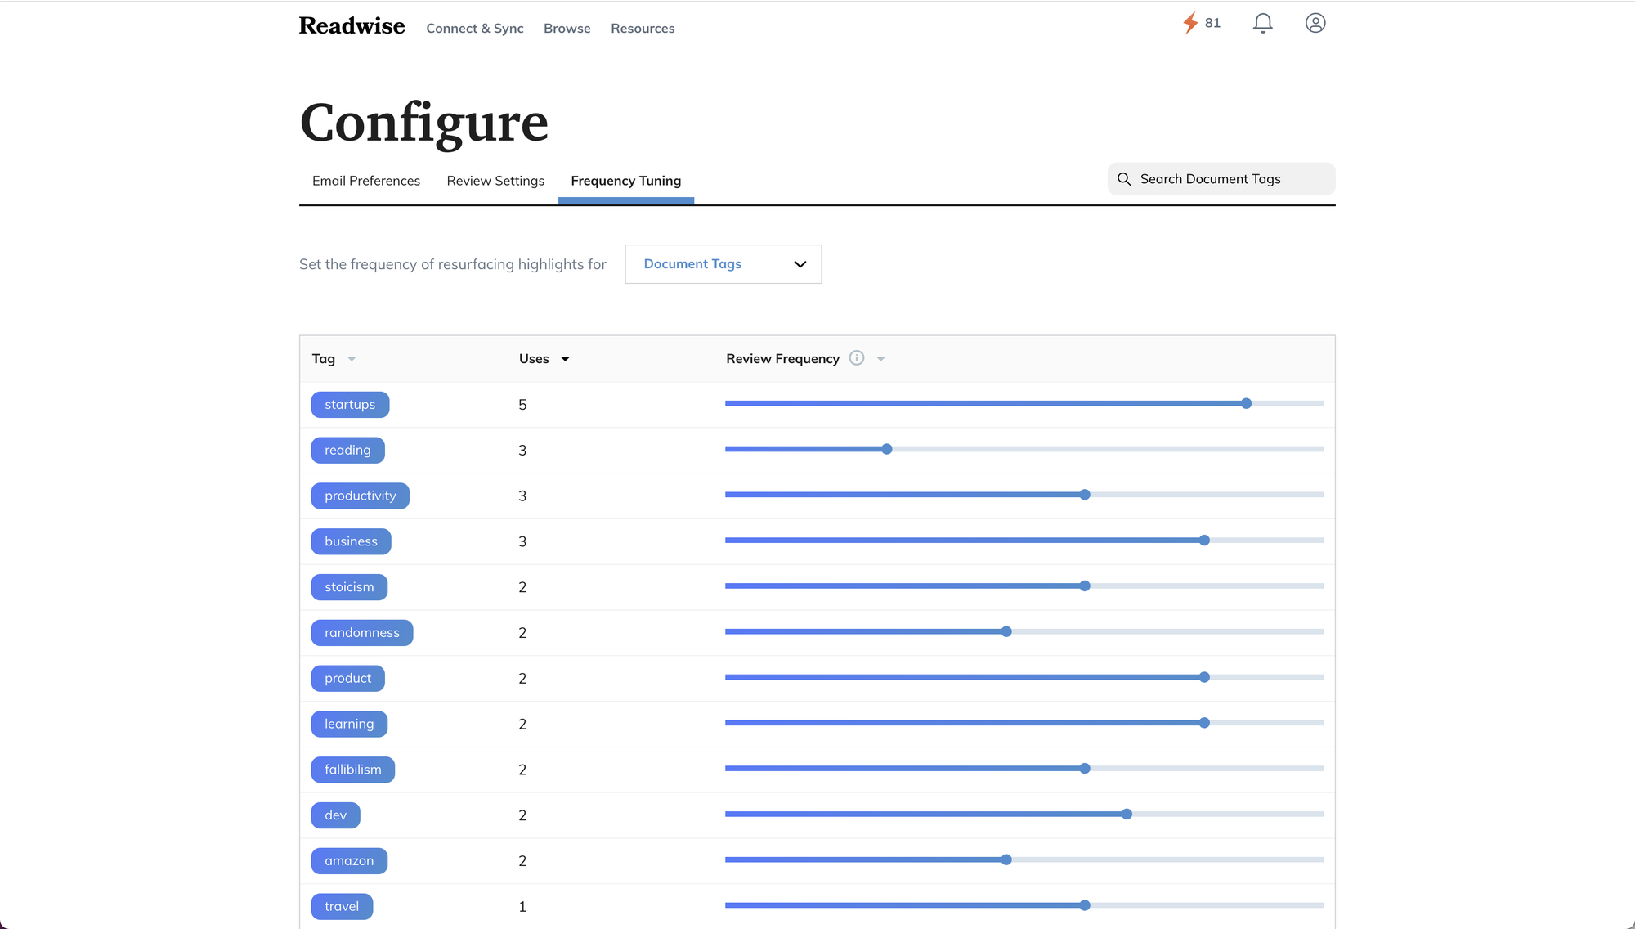Click the fallibilism tag
Image resolution: width=1635 pixels, height=929 pixels.
click(353, 770)
